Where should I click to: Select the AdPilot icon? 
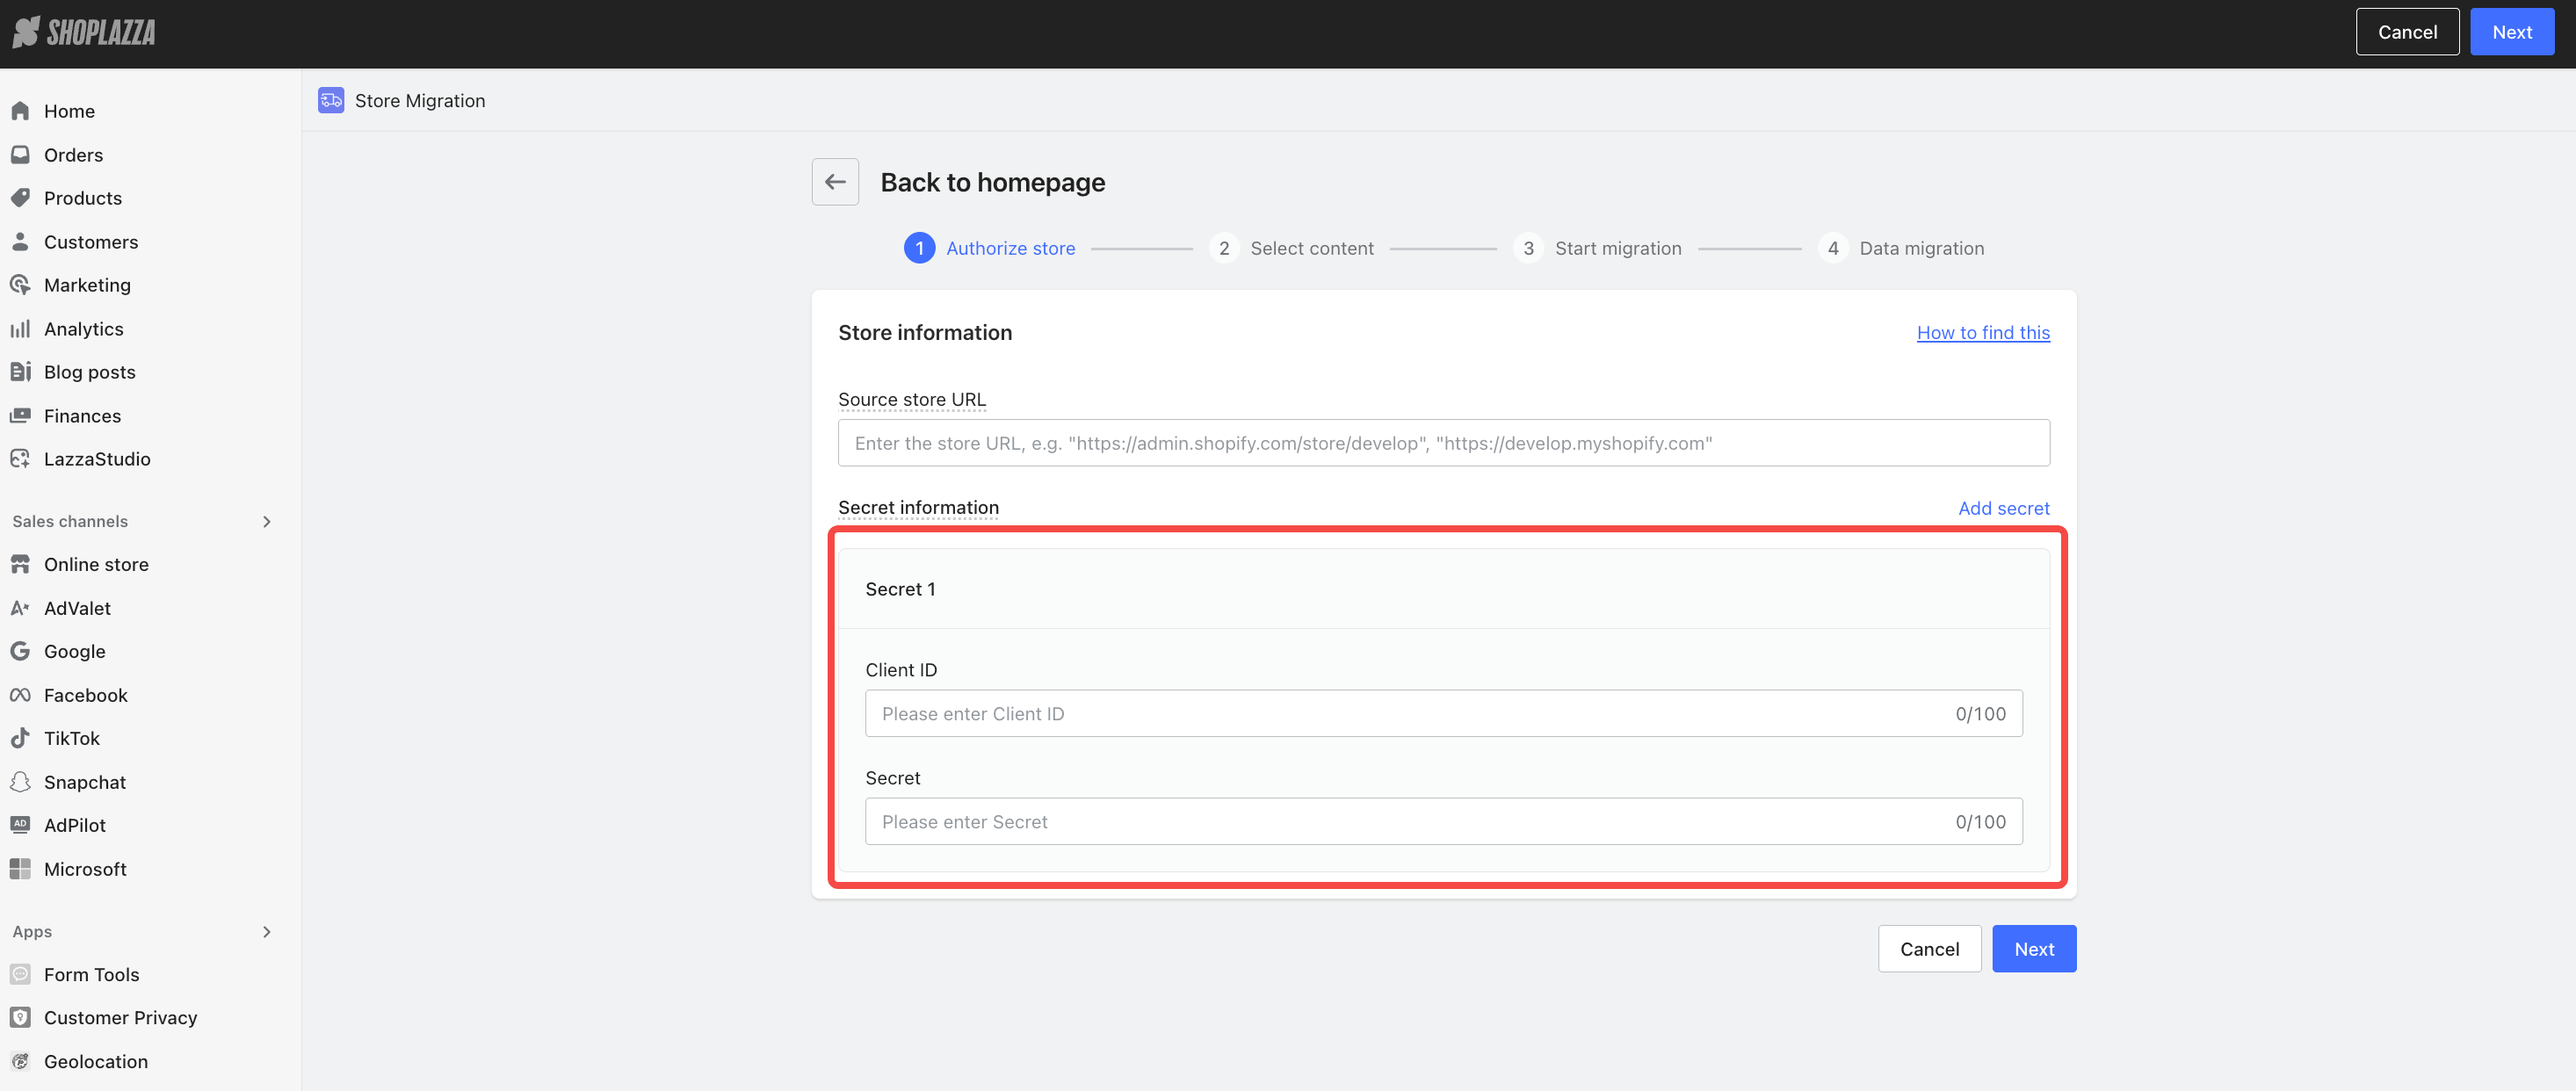(20, 825)
